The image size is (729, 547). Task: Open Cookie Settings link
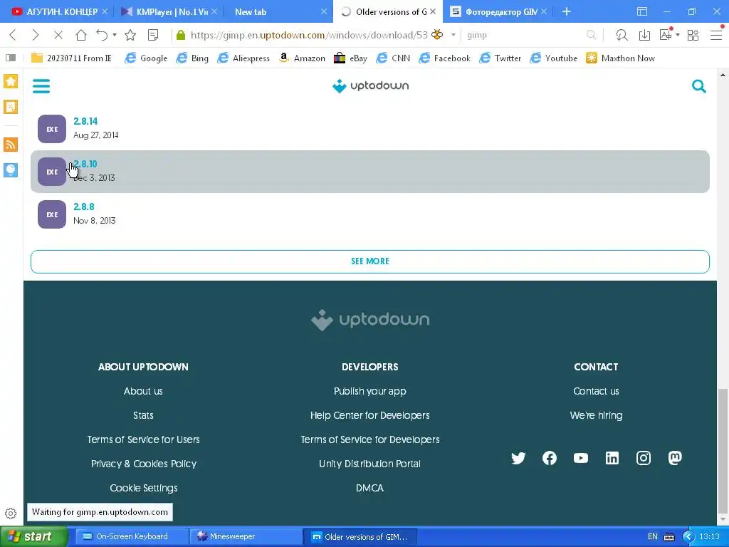(144, 488)
